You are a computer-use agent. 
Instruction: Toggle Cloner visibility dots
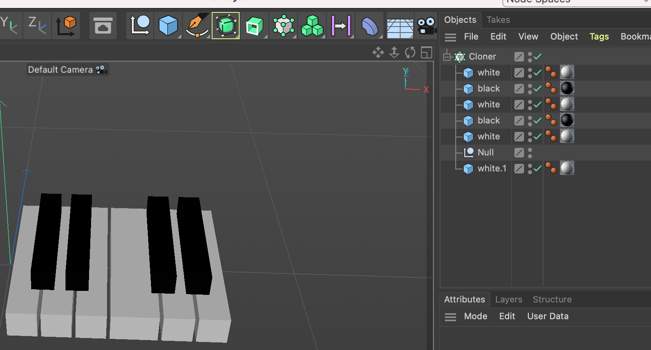coord(530,57)
